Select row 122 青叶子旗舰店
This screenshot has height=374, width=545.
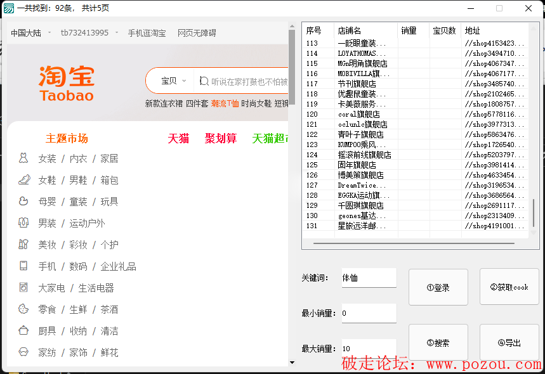[x=416, y=134]
